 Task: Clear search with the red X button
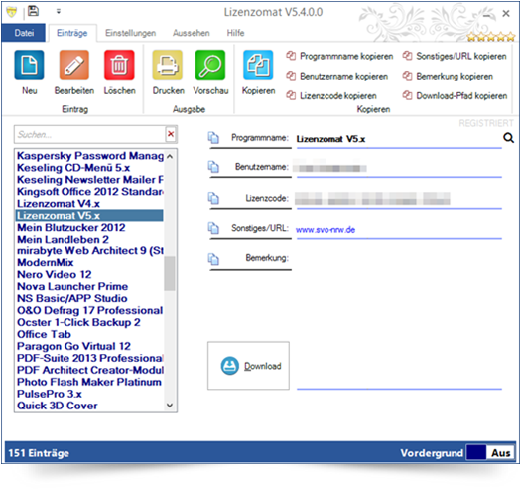171,134
